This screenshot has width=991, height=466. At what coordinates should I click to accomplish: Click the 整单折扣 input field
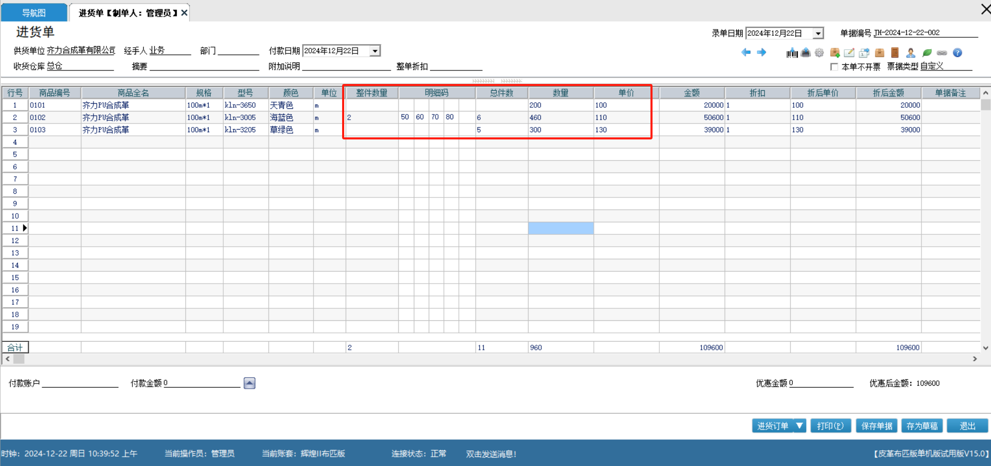click(456, 66)
